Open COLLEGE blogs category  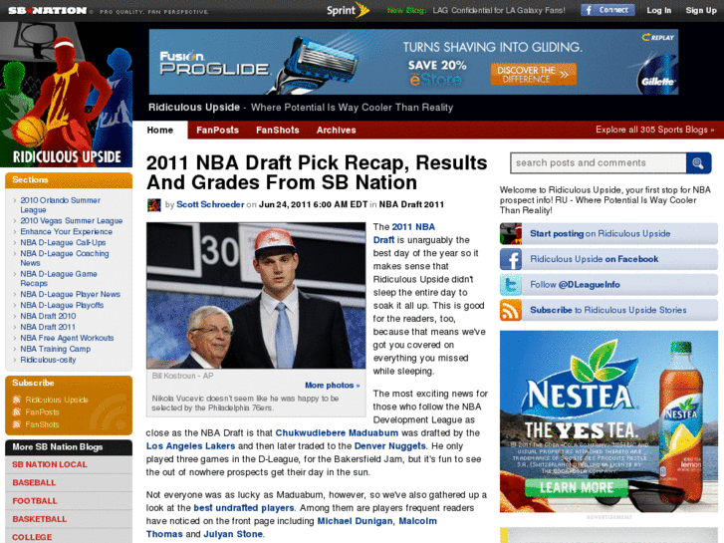pos(32,537)
